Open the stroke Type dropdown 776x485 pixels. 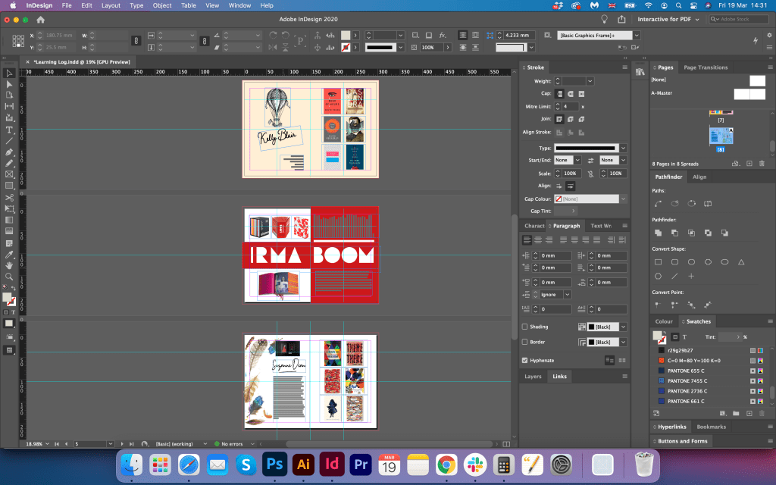(x=624, y=148)
